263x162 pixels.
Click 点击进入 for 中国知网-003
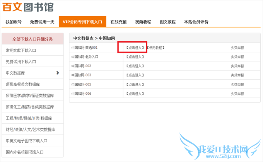[135, 75]
